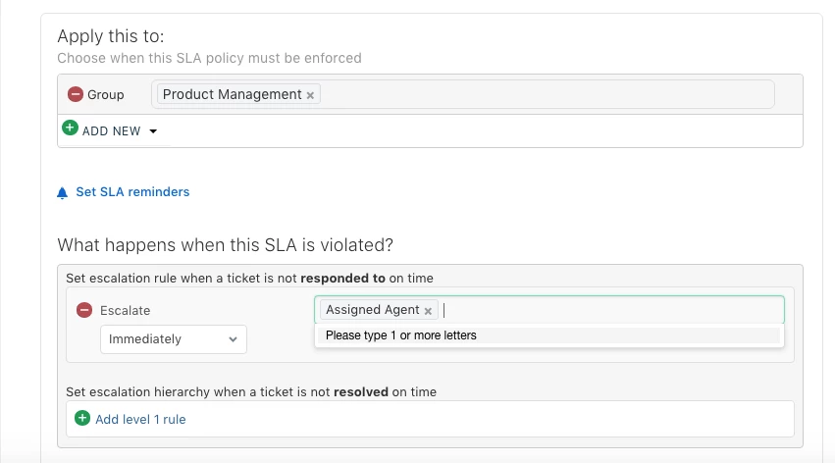Viewport: 835px width, 463px height.
Task: Expand the ADD NEW dropdown arrow
Action: coord(153,131)
